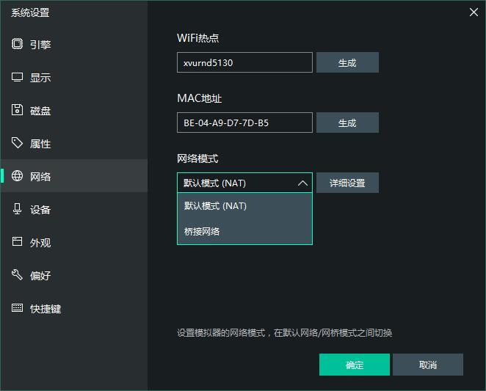Select the 显示 monitor icon
Screen dimensions: 486x391
click(18, 77)
